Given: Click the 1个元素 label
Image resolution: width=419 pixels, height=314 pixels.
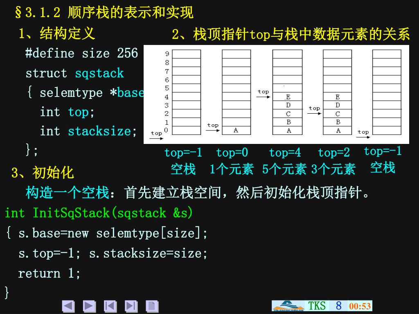Looking at the screenshot, I should pyautogui.click(x=231, y=169).
